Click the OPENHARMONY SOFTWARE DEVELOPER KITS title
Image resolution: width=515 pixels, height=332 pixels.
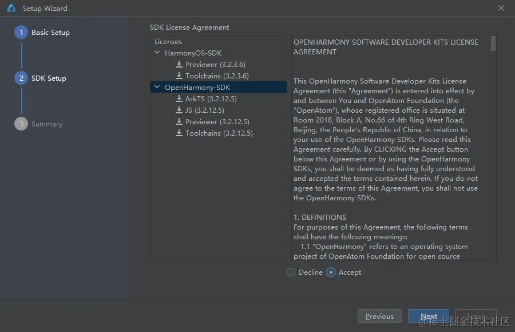click(x=386, y=47)
